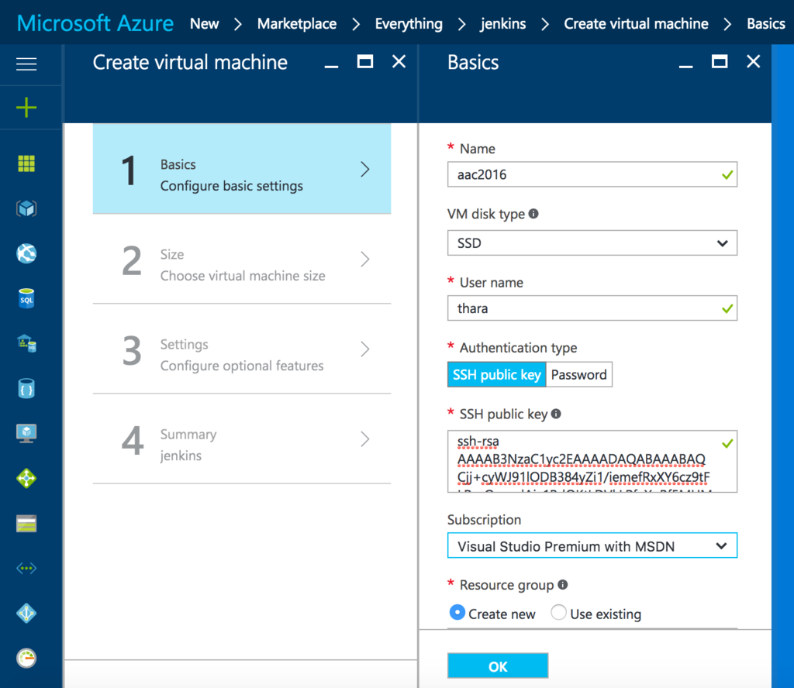Image resolution: width=794 pixels, height=688 pixels.
Task: Select SSH public key authentication type
Action: point(497,374)
